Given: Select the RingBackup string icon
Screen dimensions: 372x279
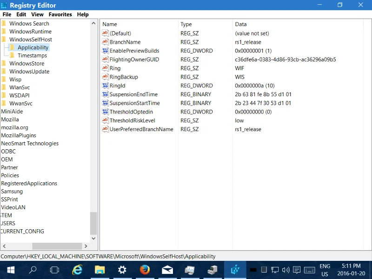Looking at the screenshot, I should point(105,77).
